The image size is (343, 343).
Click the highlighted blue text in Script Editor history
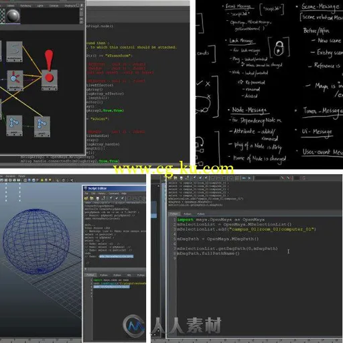click(116, 257)
